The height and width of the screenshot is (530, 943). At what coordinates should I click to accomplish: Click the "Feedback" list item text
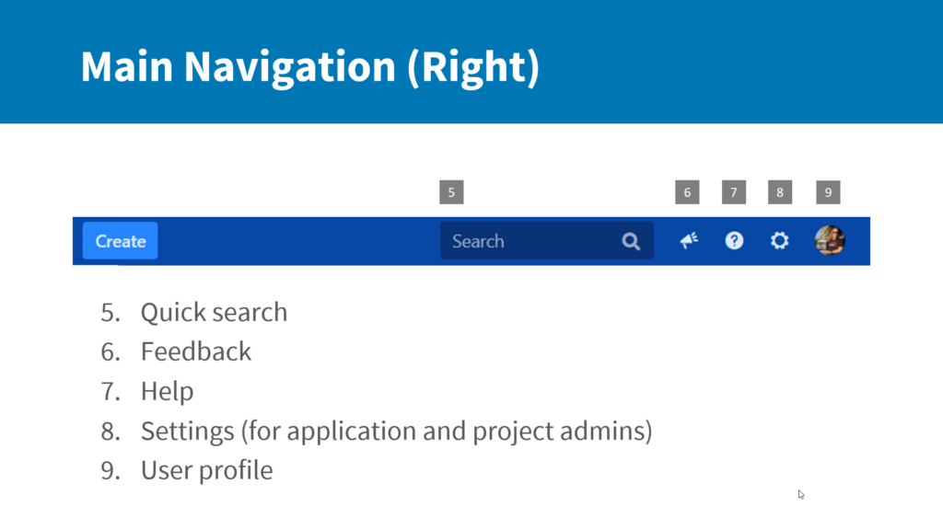coord(196,351)
